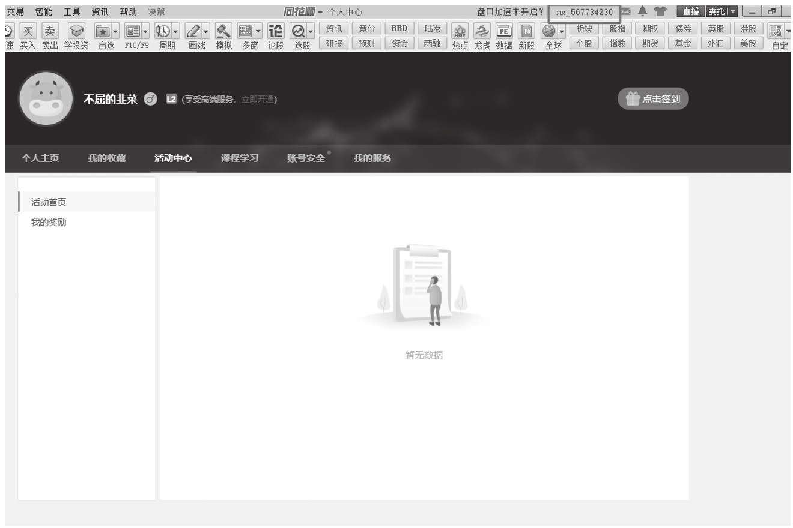793x528 pixels.
Task: Open the 学投资 graduation cap icon
Action: pos(76,31)
